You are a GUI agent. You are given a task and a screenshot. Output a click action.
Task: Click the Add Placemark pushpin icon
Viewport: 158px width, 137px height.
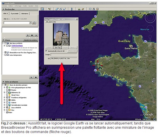(x=49, y=9)
